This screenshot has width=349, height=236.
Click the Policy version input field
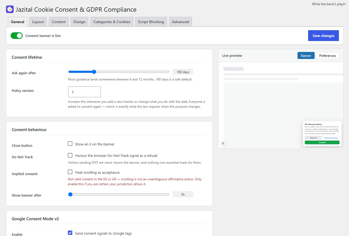pyautogui.click(x=85, y=92)
